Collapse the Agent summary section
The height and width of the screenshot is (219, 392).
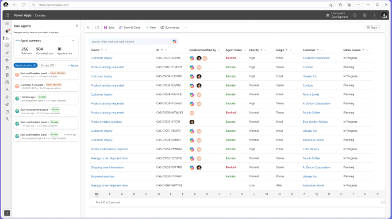click(73, 41)
